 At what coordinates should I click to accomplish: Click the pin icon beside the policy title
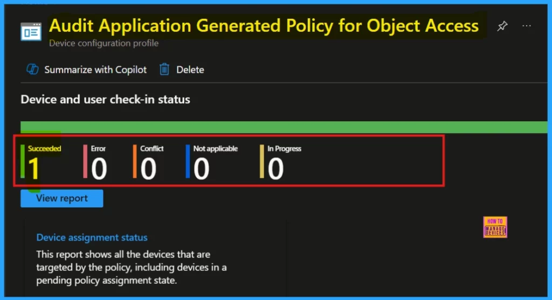502,26
